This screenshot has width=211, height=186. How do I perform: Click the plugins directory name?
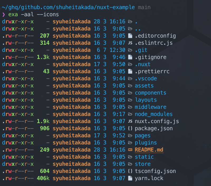point(146,143)
